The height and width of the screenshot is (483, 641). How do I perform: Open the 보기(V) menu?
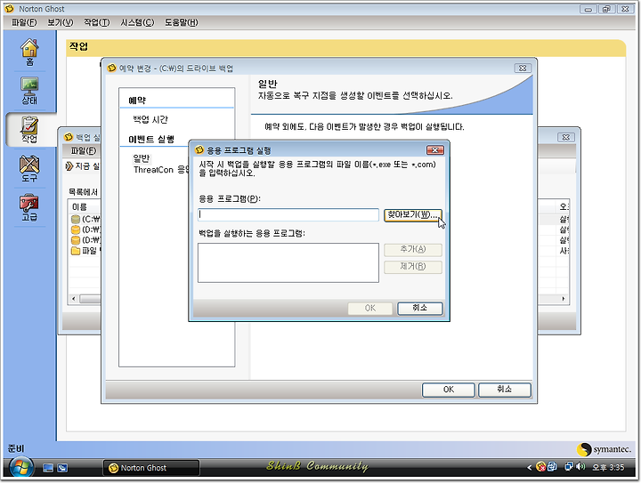(61, 22)
